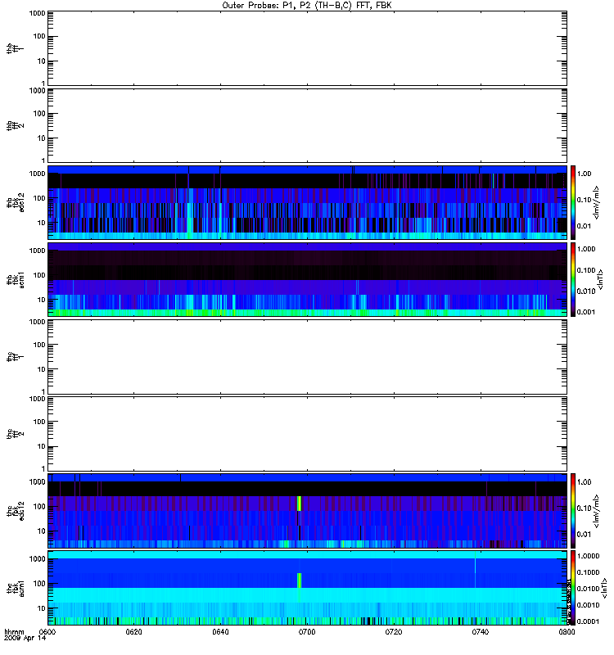Click the 1000 y-axis label of the thc fff 2 panel
Viewport: 614px width, 655px height.
tap(37, 399)
